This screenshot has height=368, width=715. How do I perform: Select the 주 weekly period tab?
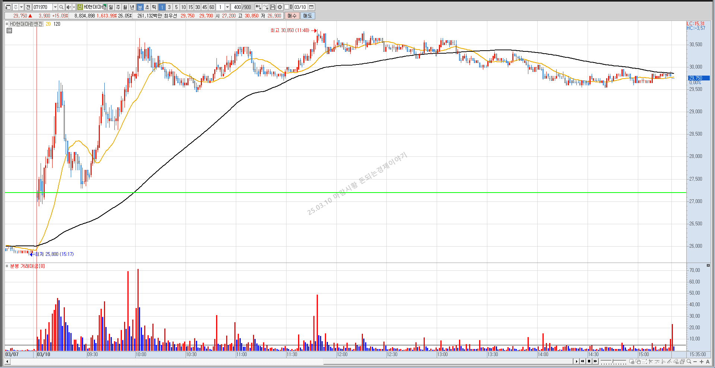pyautogui.click(x=118, y=7)
